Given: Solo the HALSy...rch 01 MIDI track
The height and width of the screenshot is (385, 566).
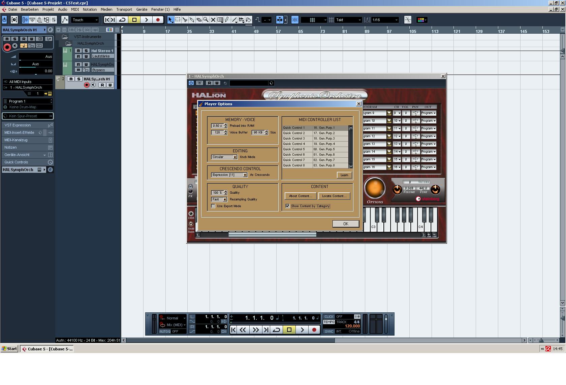Looking at the screenshot, I should coord(78,79).
